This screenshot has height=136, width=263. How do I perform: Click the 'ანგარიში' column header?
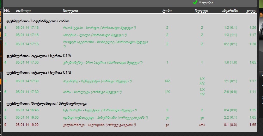(230, 11)
